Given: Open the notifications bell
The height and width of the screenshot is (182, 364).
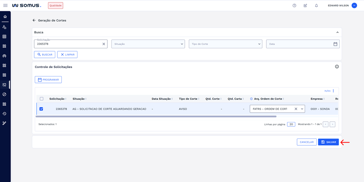Looking at the screenshot, I should (316, 6).
